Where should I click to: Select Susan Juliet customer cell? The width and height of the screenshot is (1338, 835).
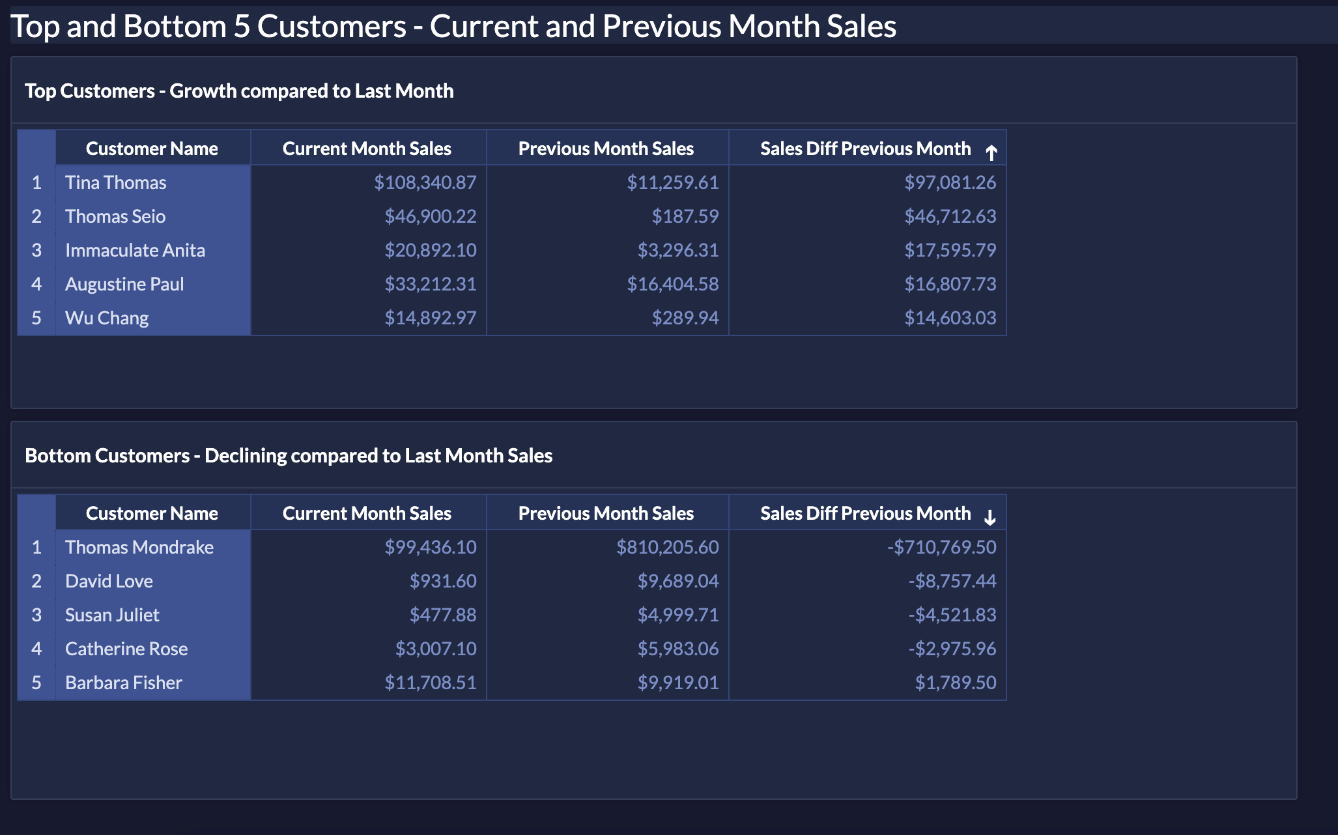tap(112, 615)
